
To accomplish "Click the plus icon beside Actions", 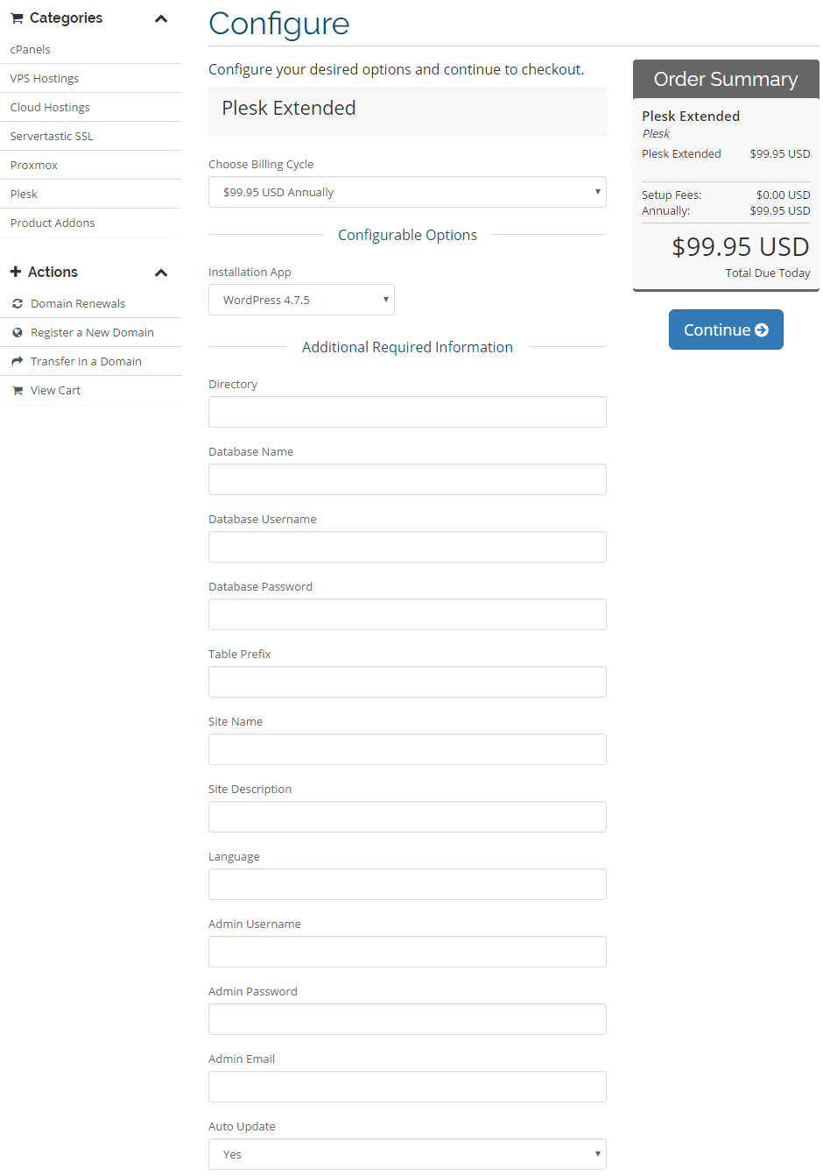I will (x=16, y=272).
